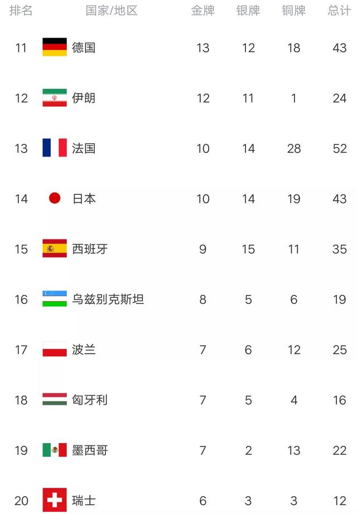Viewport: 357px width, 514px height.
Task: Click the Mexico flag icon
Action: (x=55, y=450)
